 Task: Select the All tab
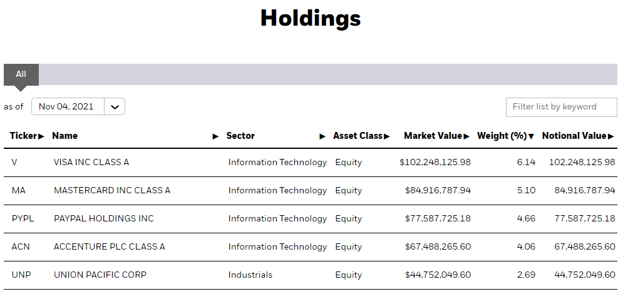pyautogui.click(x=21, y=74)
